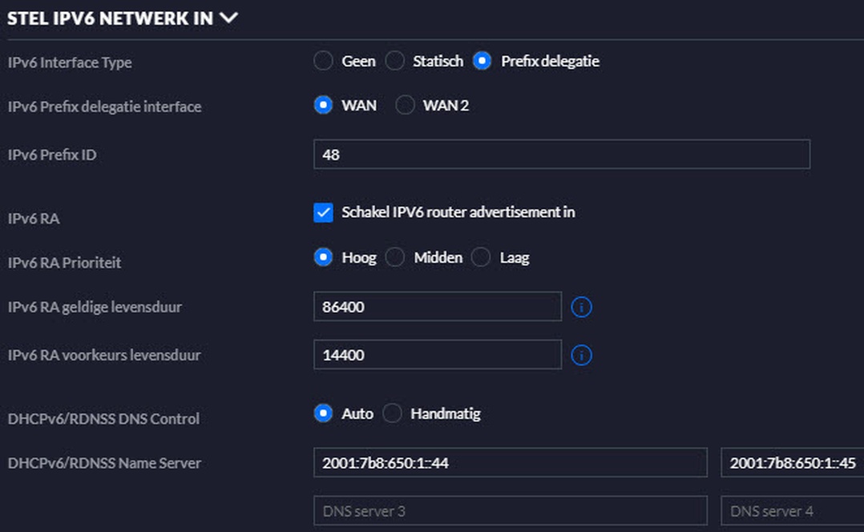
Task: Select WAN as prefix delegatie interface
Action: tap(323, 104)
